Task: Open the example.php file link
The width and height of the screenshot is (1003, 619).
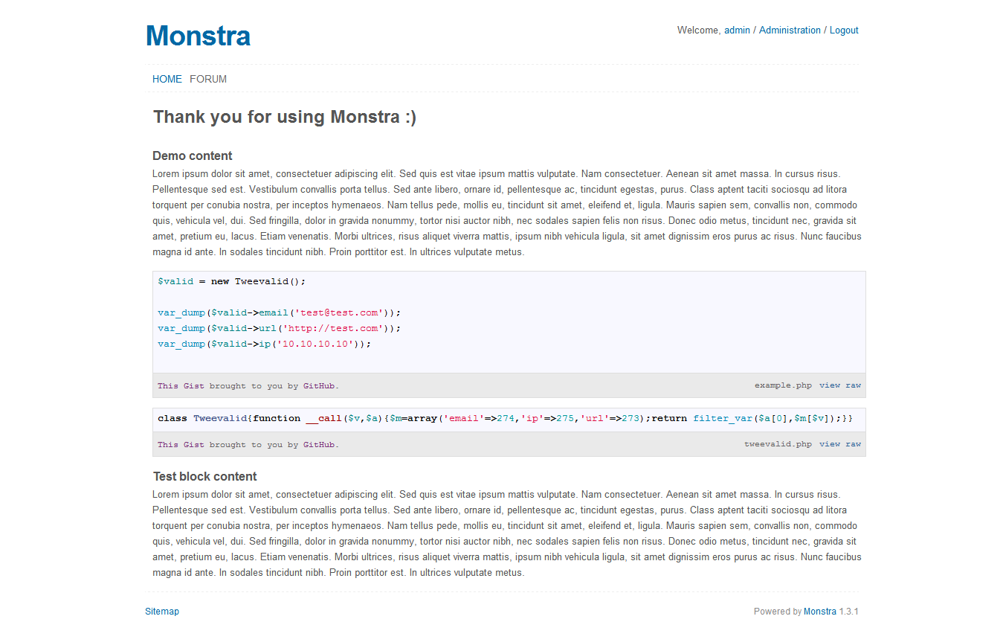Action: coord(783,385)
